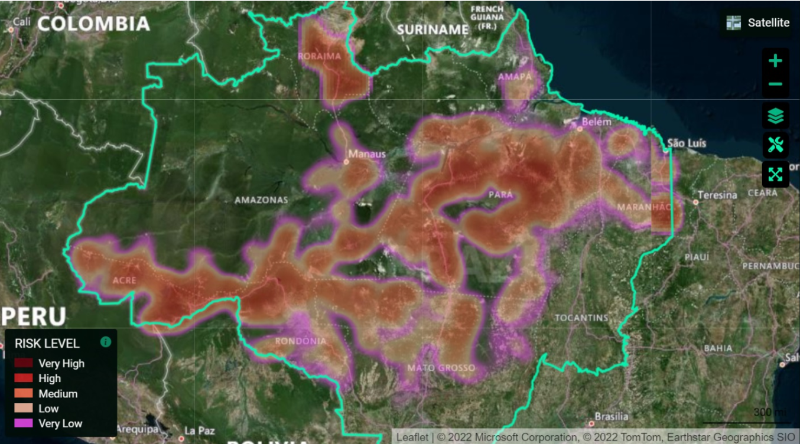Click the Very High risk color swatch

(24, 364)
